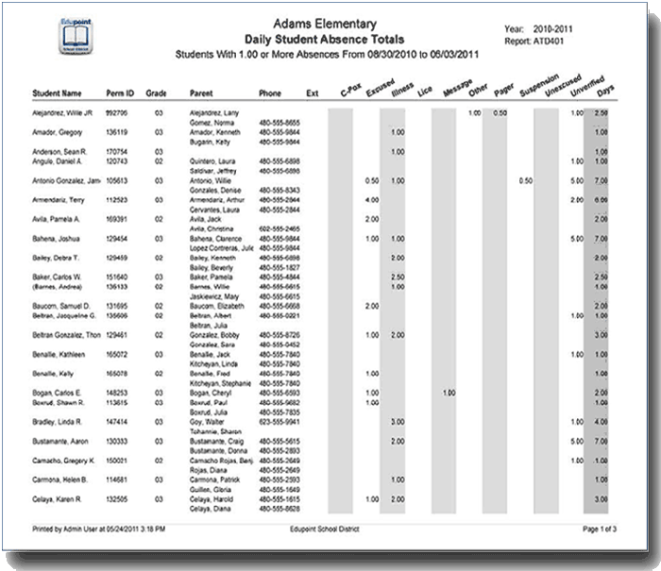Select student Baker, Carlos W.
Screen dimensions: 661x571
57,277
